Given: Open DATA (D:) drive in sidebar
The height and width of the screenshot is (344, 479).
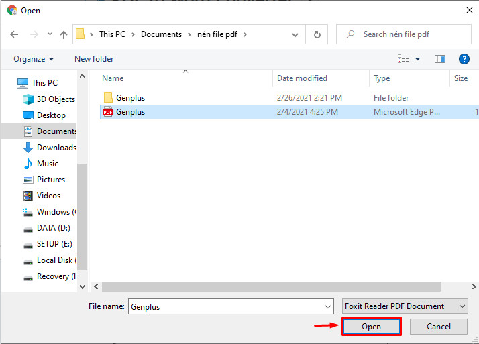Looking at the screenshot, I should [47, 228].
